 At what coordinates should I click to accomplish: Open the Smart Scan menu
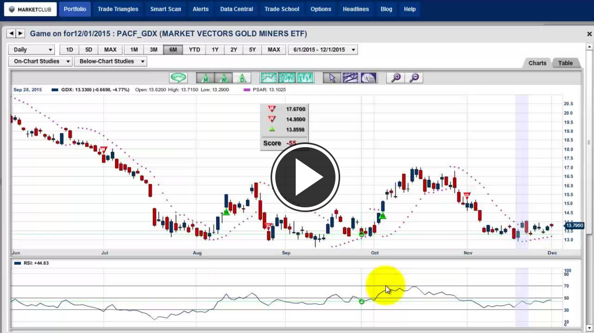(165, 9)
